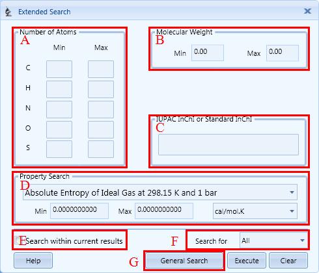Expand the cal/mol.K units dropdown
319x273 pixels.
pos(255,211)
